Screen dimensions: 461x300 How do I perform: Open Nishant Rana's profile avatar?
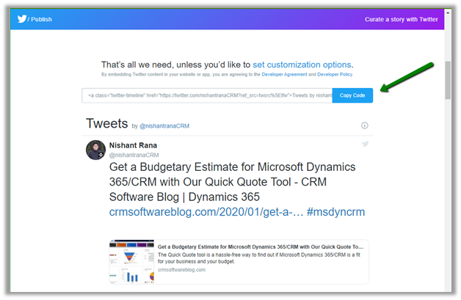[95, 150]
